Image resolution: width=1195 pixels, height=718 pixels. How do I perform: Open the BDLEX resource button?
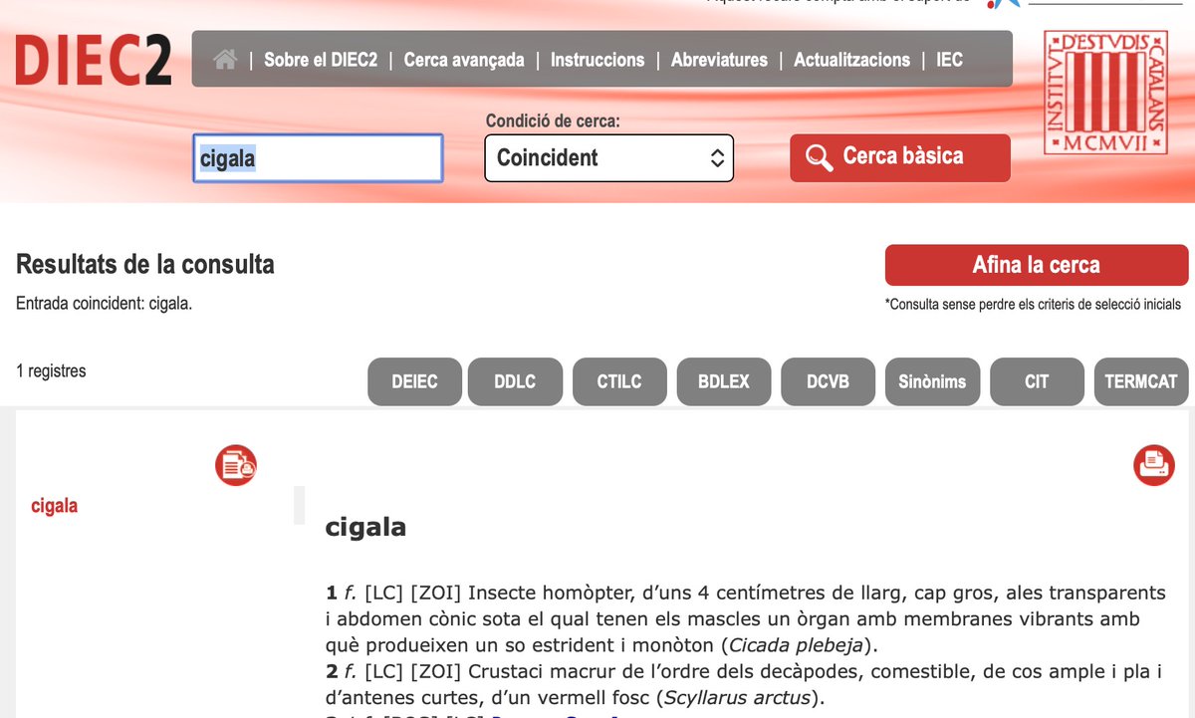[x=724, y=381]
